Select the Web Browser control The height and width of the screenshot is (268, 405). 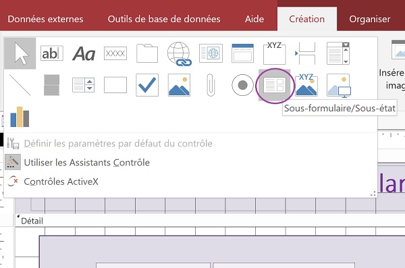click(x=211, y=53)
